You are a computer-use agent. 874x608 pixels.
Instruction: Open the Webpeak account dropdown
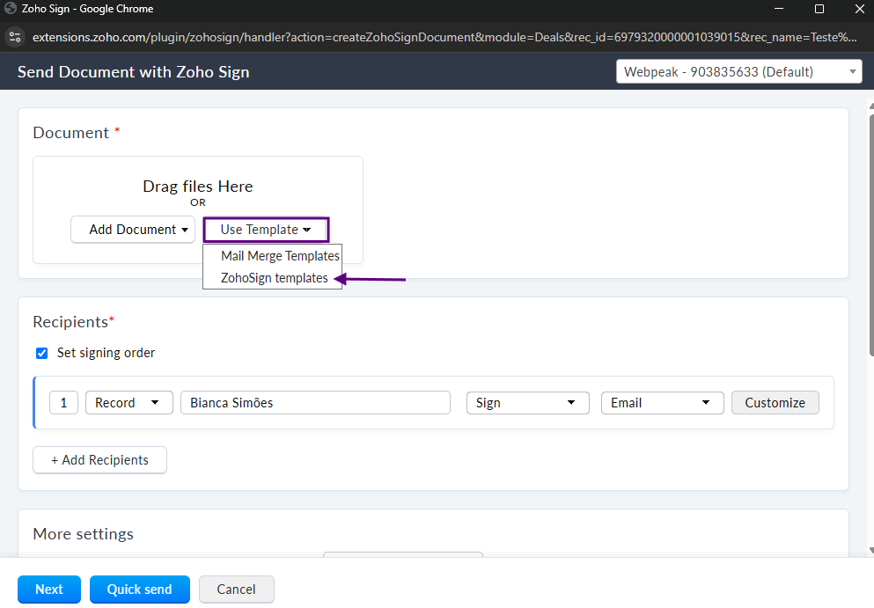pyautogui.click(x=739, y=72)
